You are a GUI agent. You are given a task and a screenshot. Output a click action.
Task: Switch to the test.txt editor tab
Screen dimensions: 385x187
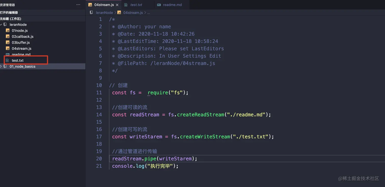[x=136, y=5]
